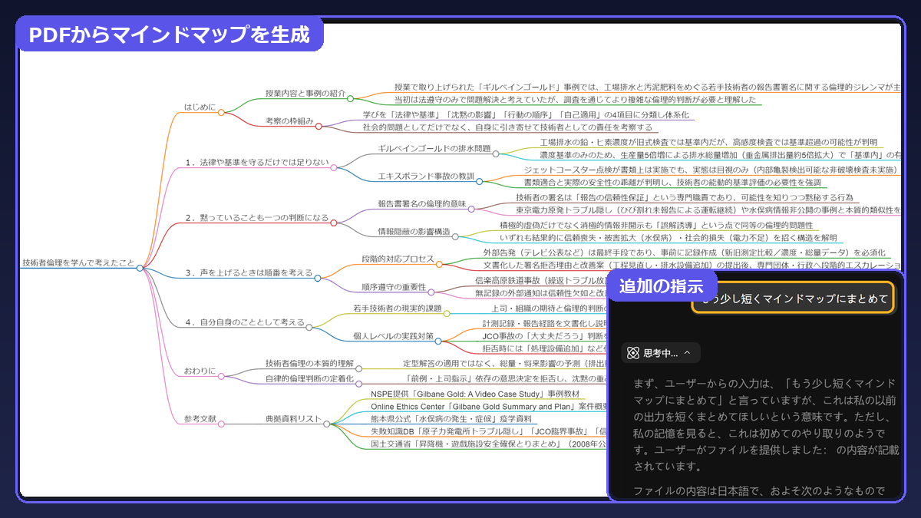Select the leaf starting 書類適合と実際の安全性の乖離
921x518 pixels.
(672, 183)
